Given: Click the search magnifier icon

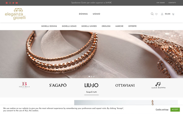Looking at the screenshot, I should click(152, 14).
